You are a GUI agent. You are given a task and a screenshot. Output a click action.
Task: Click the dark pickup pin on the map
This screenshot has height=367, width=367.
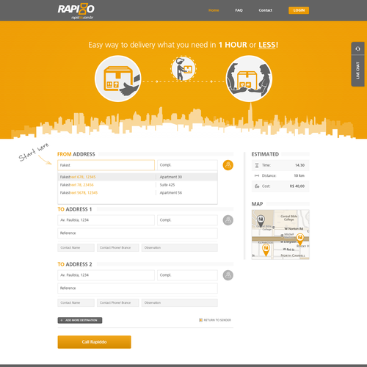coord(261,221)
